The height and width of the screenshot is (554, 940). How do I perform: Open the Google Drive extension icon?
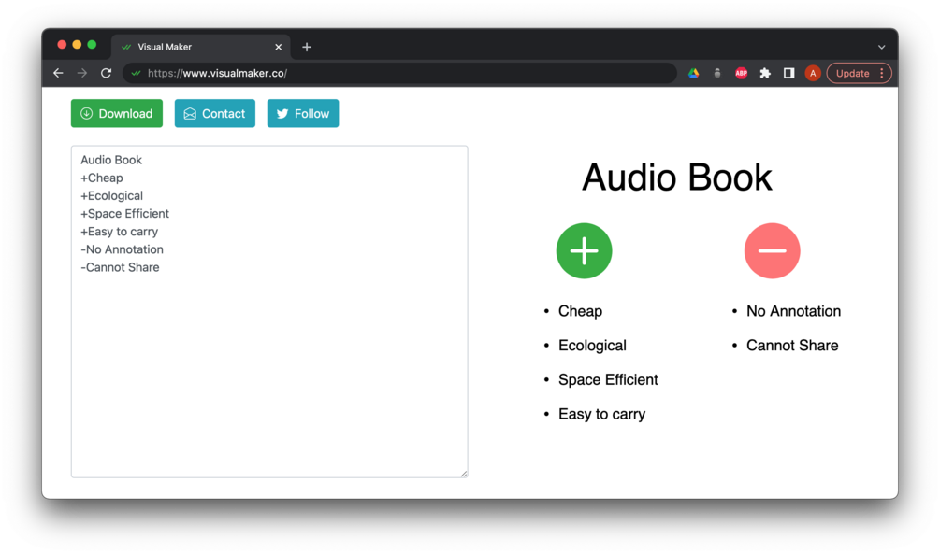(693, 73)
